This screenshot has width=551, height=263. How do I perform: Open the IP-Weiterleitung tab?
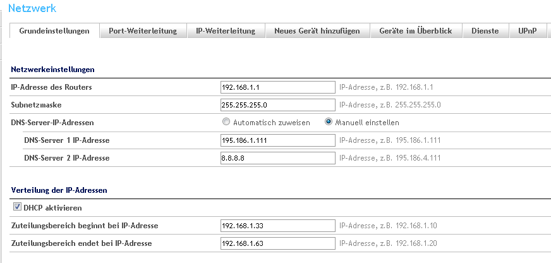[x=225, y=31]
